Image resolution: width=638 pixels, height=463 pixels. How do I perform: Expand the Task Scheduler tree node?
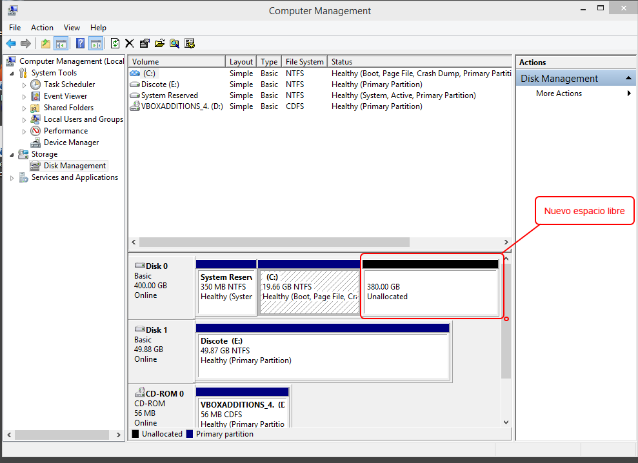point(25,85)
